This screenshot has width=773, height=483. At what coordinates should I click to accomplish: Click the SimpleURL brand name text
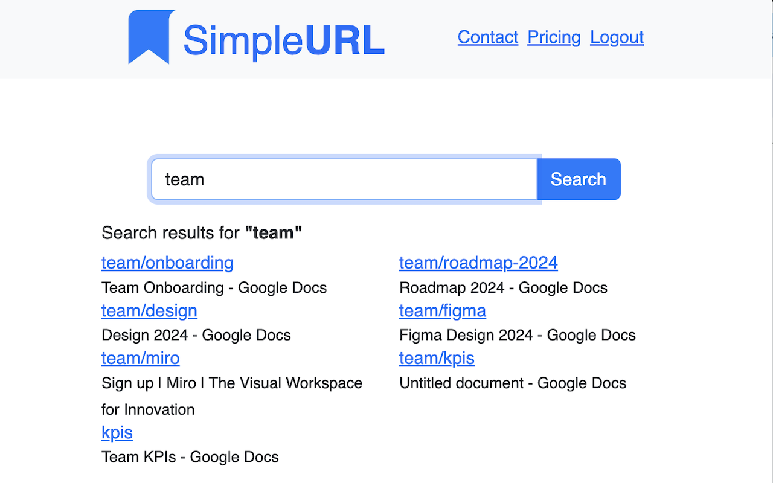[284, 40]
